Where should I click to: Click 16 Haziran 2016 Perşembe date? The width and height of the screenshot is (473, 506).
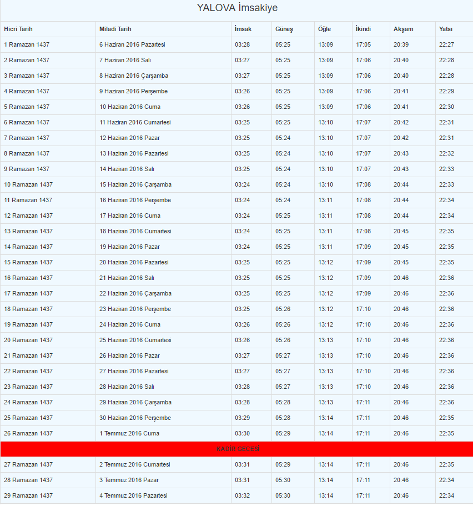pos(135,200)
